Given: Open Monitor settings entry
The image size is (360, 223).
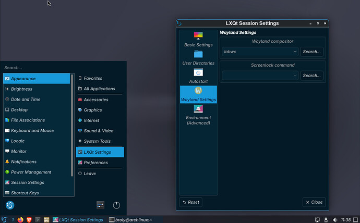Looking at the screenshot, I should (x=37, y=151).
